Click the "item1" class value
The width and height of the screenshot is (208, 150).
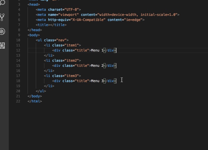[x=72, y=45]
